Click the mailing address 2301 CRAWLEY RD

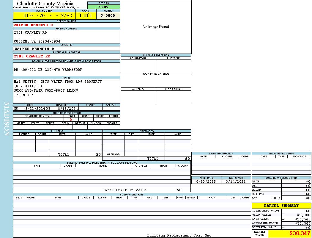pos(30,32)
